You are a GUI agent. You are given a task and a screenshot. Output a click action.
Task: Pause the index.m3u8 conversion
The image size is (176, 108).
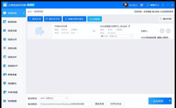[x=162, y=31]
